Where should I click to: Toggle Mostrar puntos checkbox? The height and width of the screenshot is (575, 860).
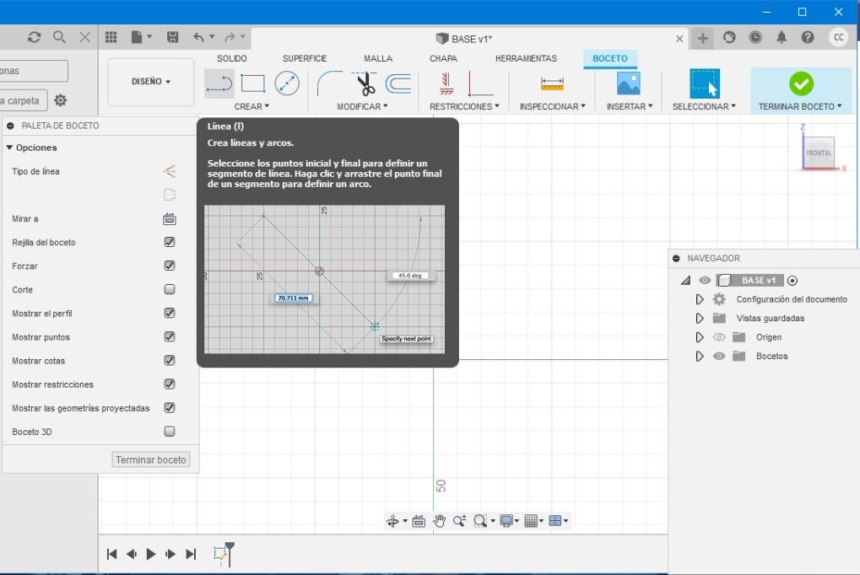pyautogui.click(x=170, y=336)
